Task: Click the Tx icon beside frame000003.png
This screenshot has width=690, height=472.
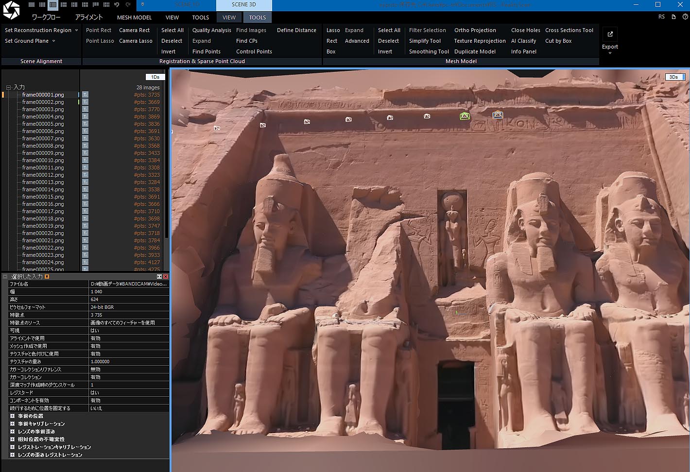Action: [x=85, y=109]
